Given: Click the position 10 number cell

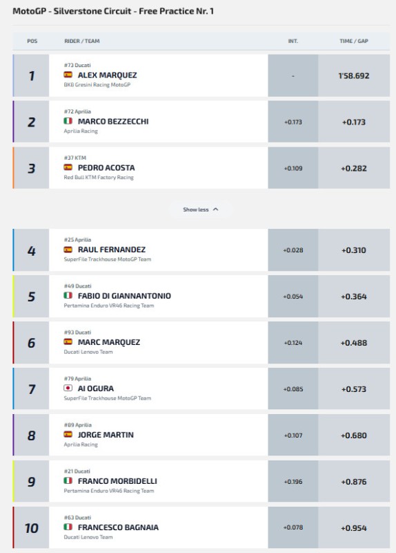Looking at the screenshot, I should click(31, 527).
